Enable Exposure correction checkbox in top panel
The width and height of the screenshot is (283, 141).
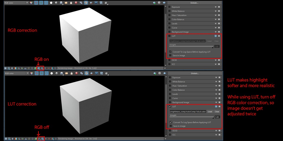pos(169,7)
